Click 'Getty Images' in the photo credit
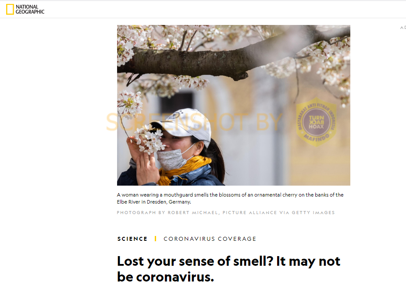Viewport: 406px width, 285px height. pos(313,213)
